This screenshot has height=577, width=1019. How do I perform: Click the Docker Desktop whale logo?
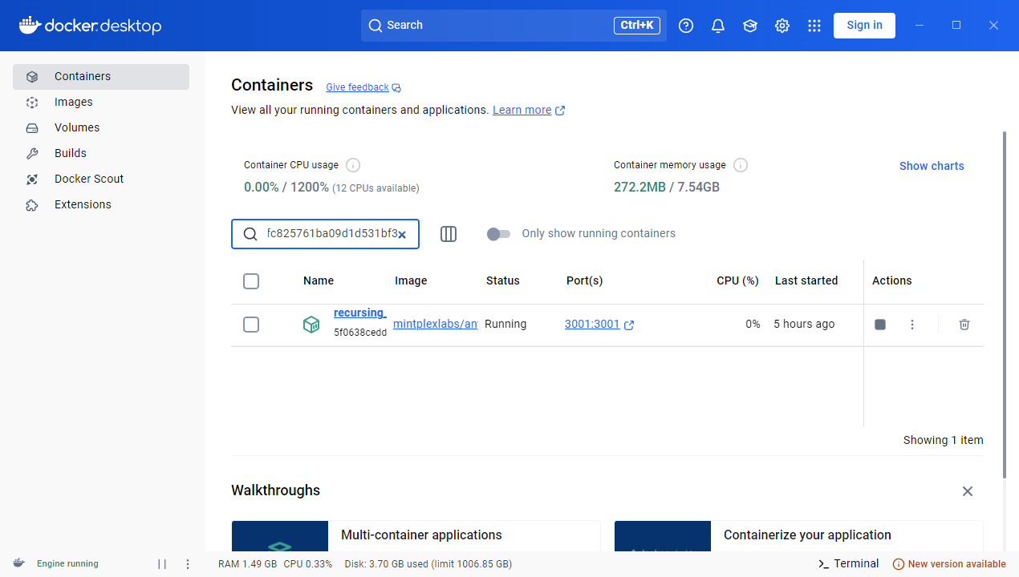click(x=90, y=26)
